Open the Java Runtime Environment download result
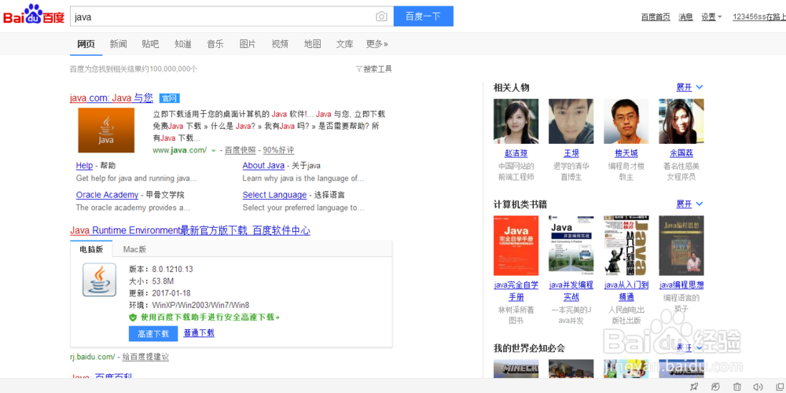The height and width of the screenshot is (393, 786). (190, 230)
